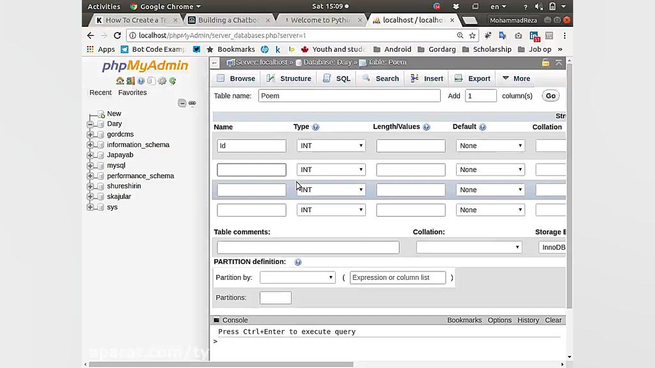Reload the navigation panel with green refresh icon
The height and width of the screenshot is (368, 655).
click(173, 81)
